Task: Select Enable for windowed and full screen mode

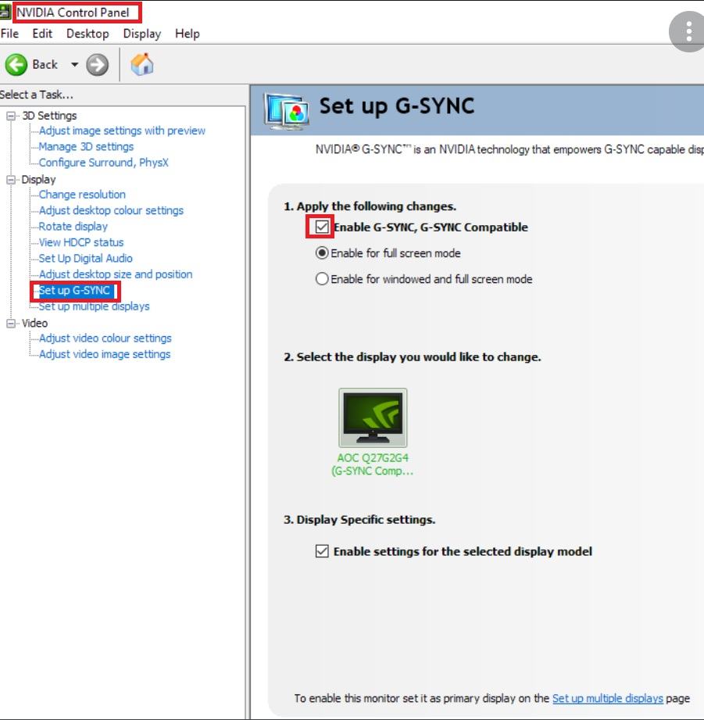Action: 322,279
